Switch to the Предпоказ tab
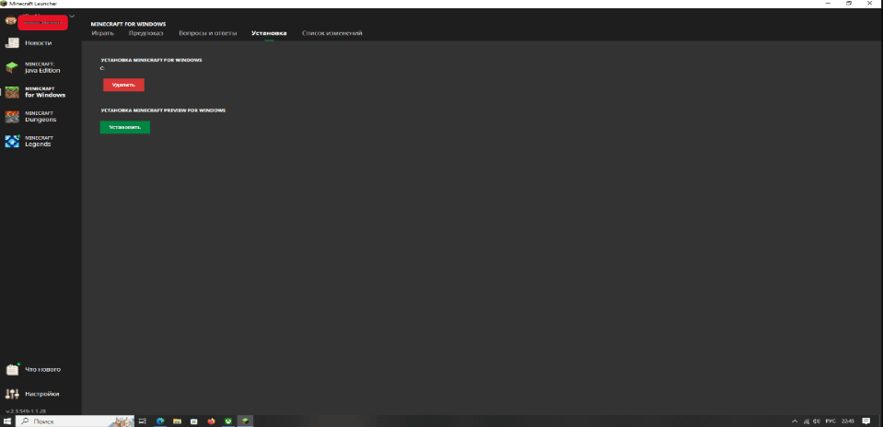Image resolution: width=883 pixels, height=427 pixels. click(x=145, y=33)
